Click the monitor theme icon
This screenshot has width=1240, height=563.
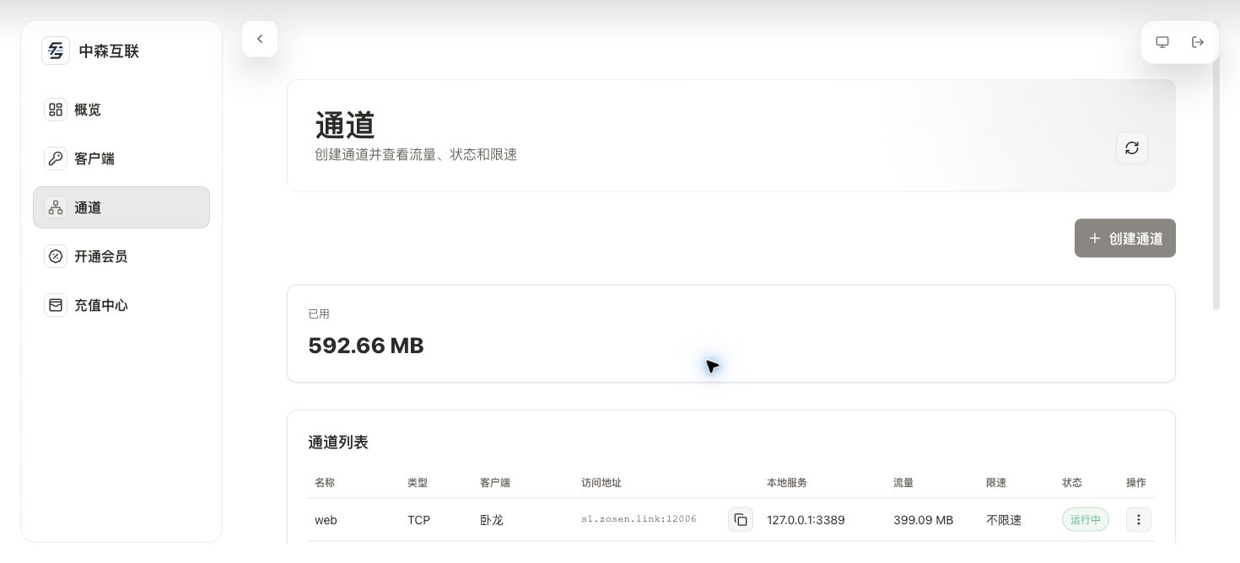(1162, 42)
